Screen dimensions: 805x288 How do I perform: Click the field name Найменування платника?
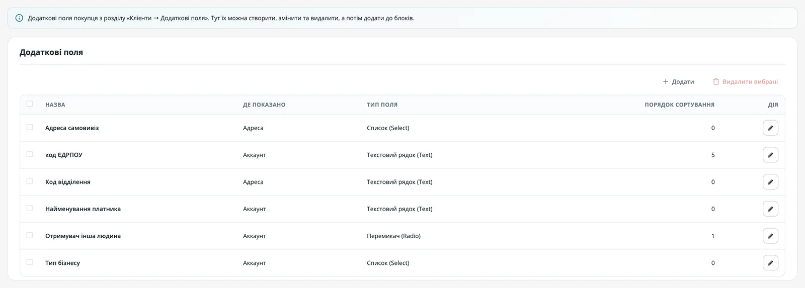coord(83,209)
